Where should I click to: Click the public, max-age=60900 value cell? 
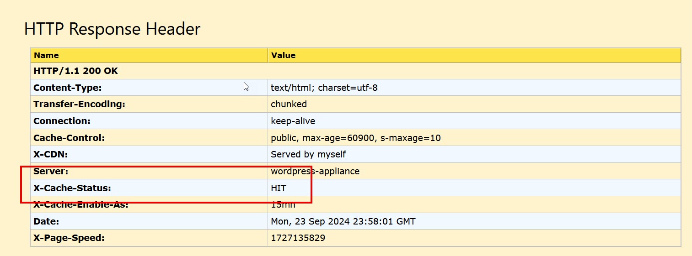[x=355, y=138]
